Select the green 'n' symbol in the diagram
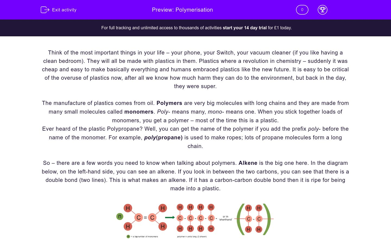This screenshot has width=391, height=244. [120, 216]
